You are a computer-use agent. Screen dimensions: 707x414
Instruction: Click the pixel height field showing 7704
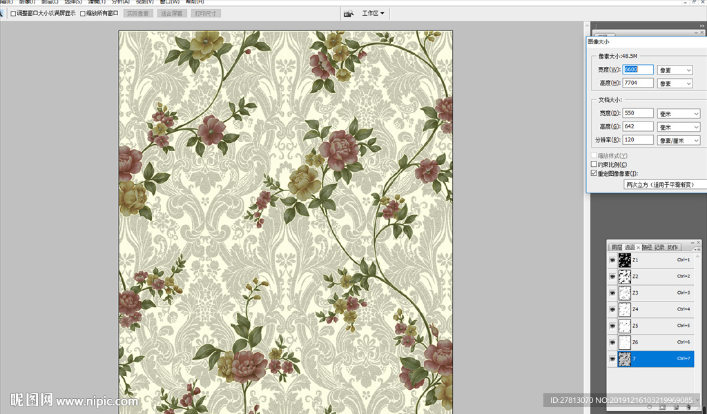tap(638, 83)
